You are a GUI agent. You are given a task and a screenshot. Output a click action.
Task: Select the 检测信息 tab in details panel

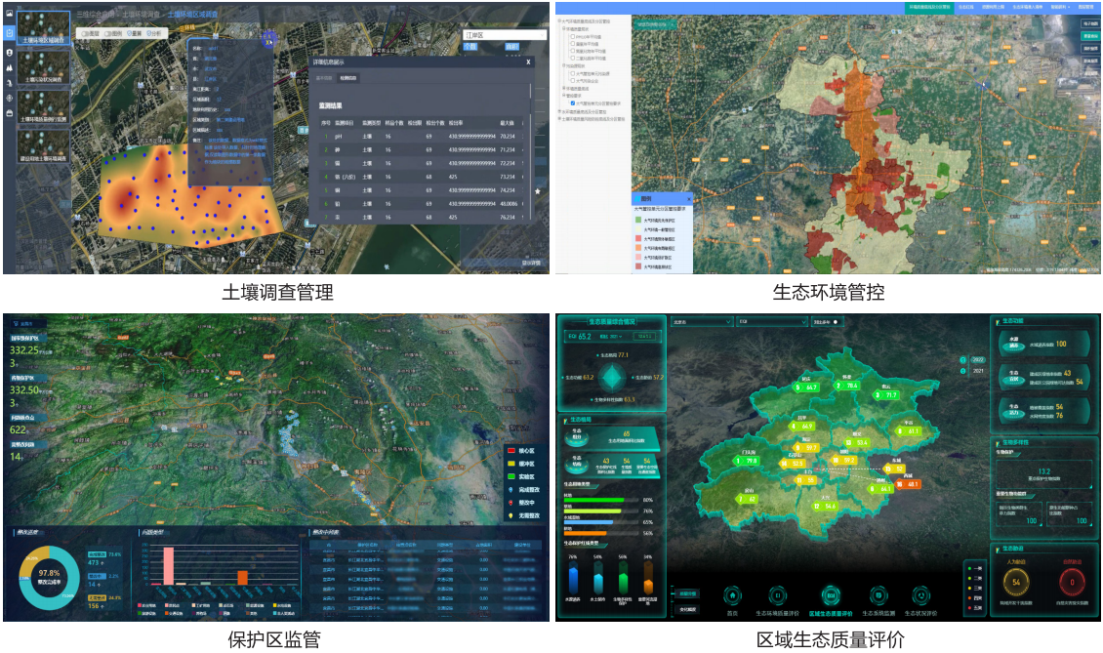tap(348, 78)
